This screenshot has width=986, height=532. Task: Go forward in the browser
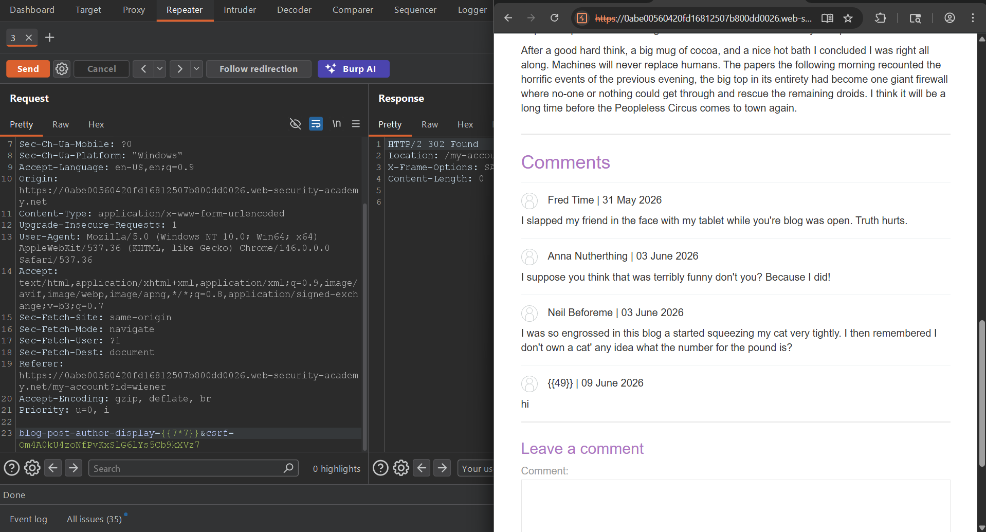click(531, 18)
